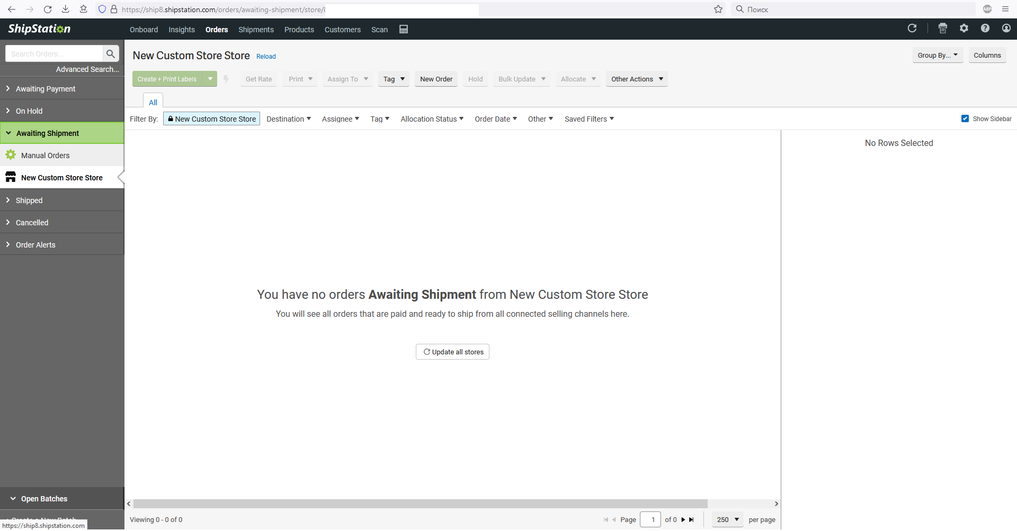
Task: Go to Orders in top navigation
Action: point(217,30)
